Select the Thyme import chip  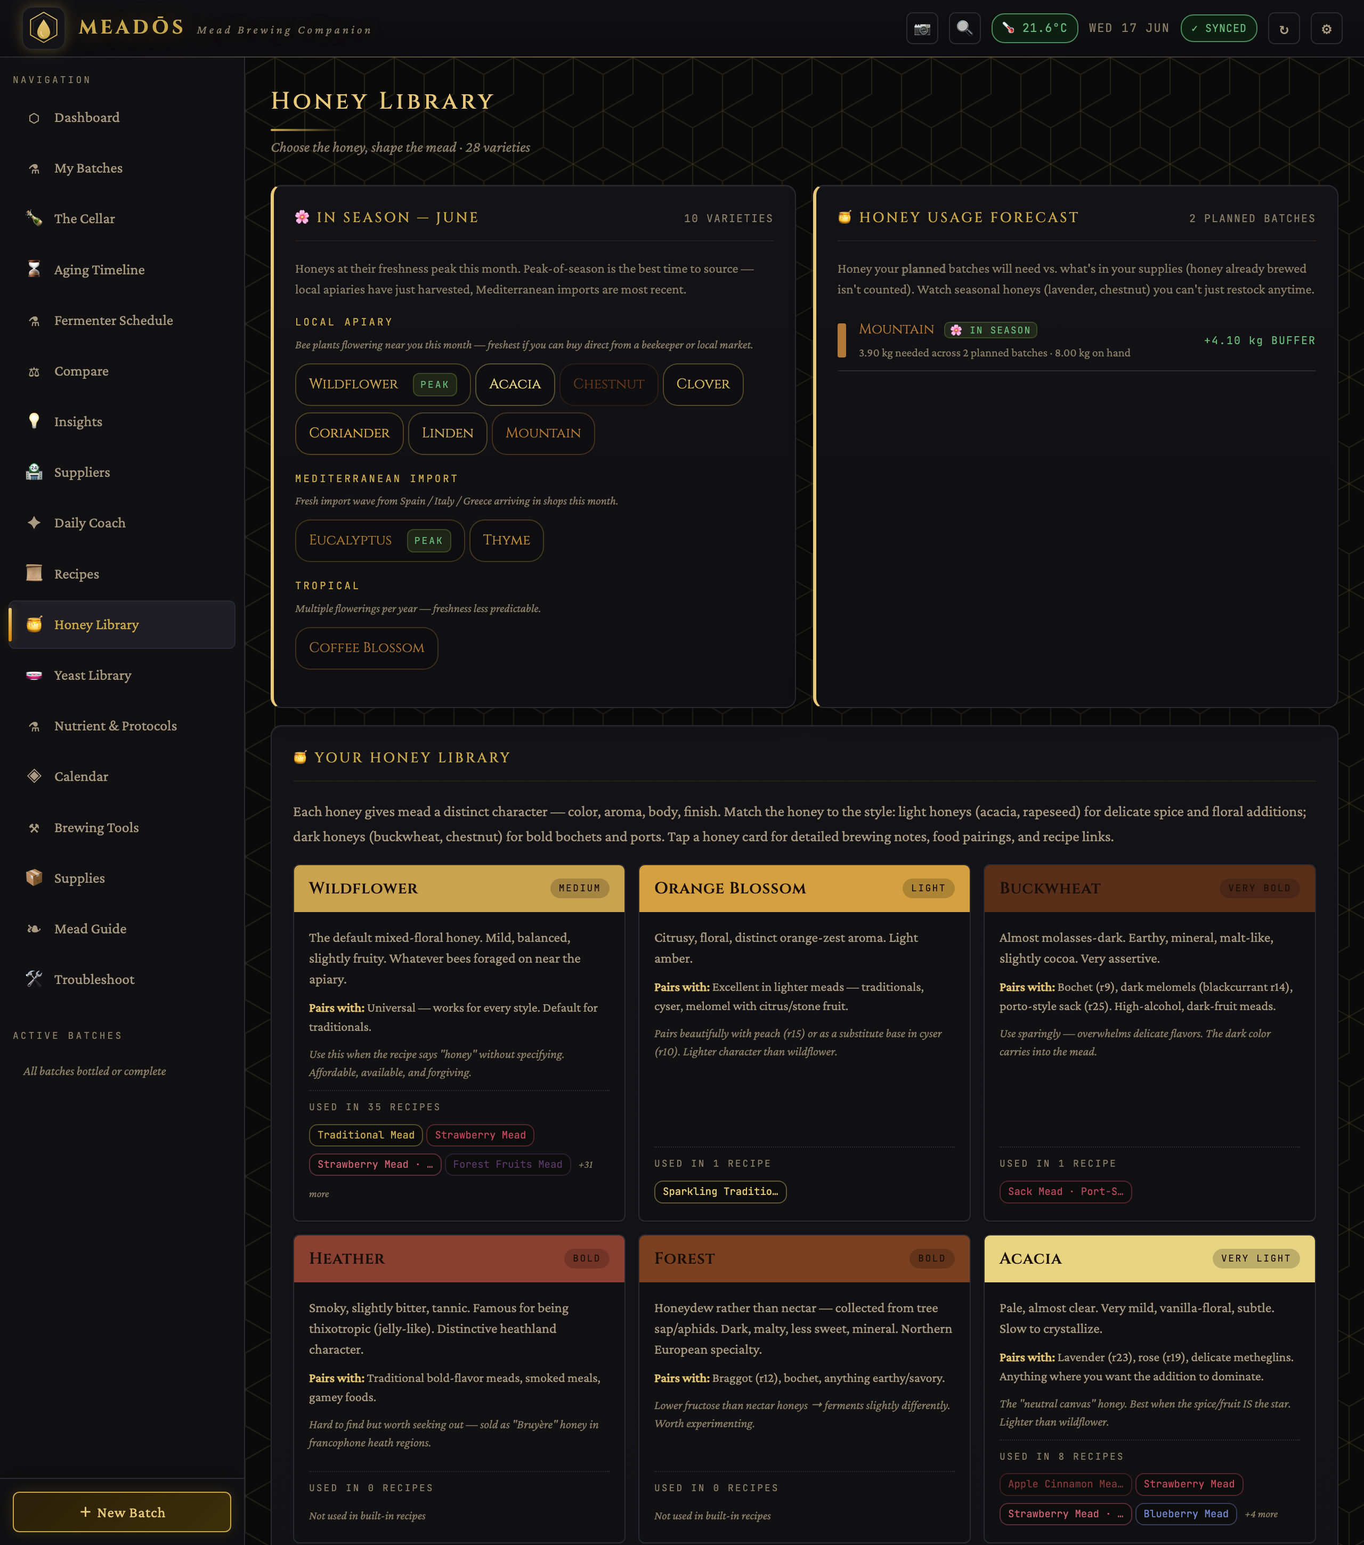[x=507, y=540]
